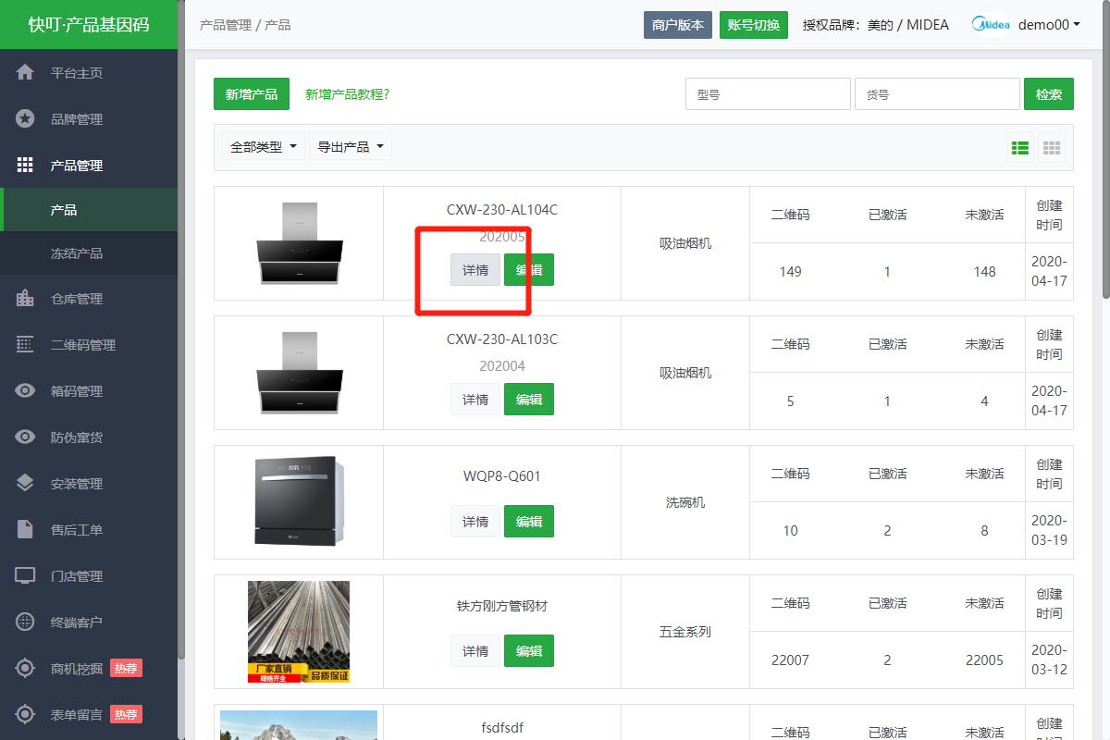Select the 产品 submenu item

[x=89, y=210]
